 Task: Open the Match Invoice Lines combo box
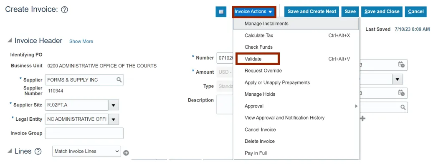tap(86, 151)
